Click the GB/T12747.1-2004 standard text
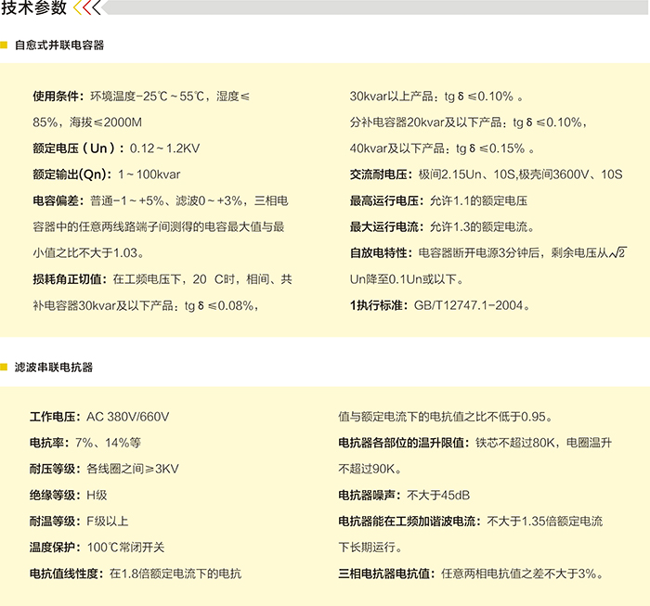 click(x=471, y=304)
